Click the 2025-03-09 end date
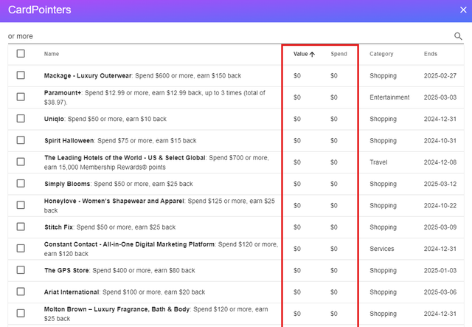Image resolution: width=472 pixels, height=327 pixels. coord(440,227)
